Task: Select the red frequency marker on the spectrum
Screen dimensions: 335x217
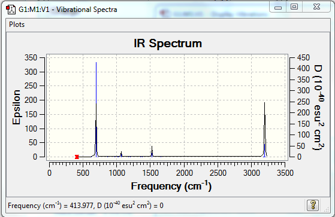Action: click(x=77, y=157)
